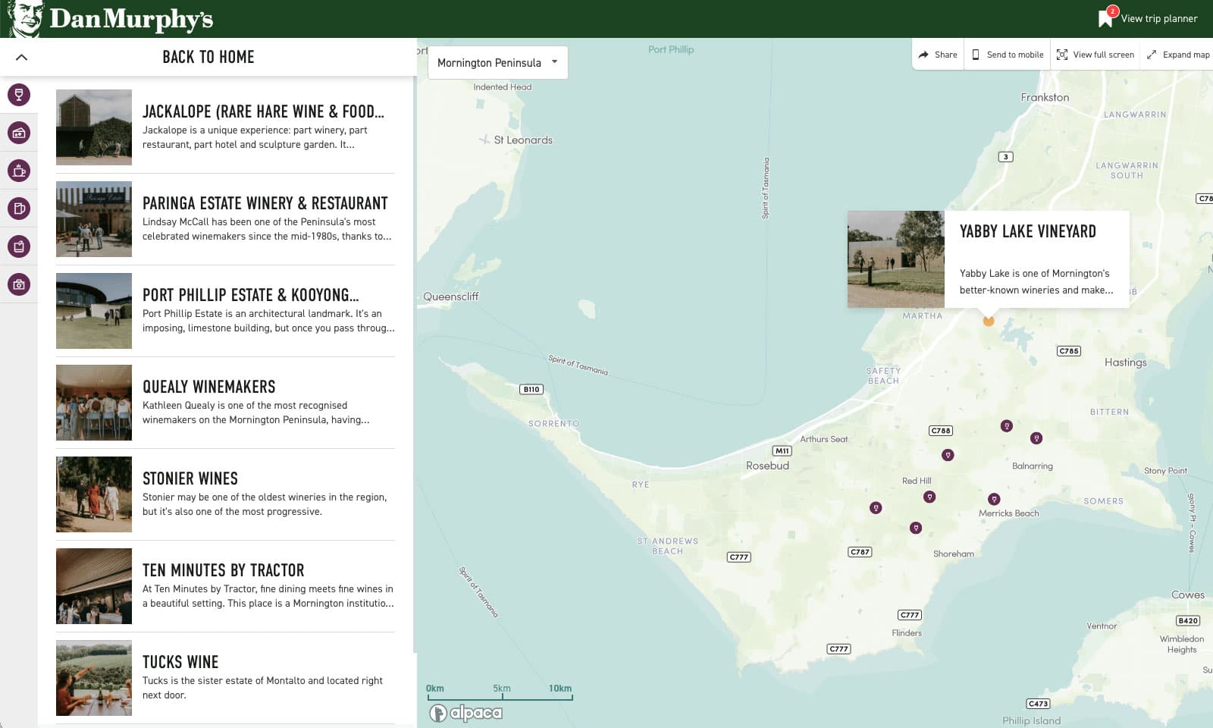The height and width of the screenshot is (728, 1213).
Task: Select the beer mug breweries filter
Action: (x=19, y=209)
